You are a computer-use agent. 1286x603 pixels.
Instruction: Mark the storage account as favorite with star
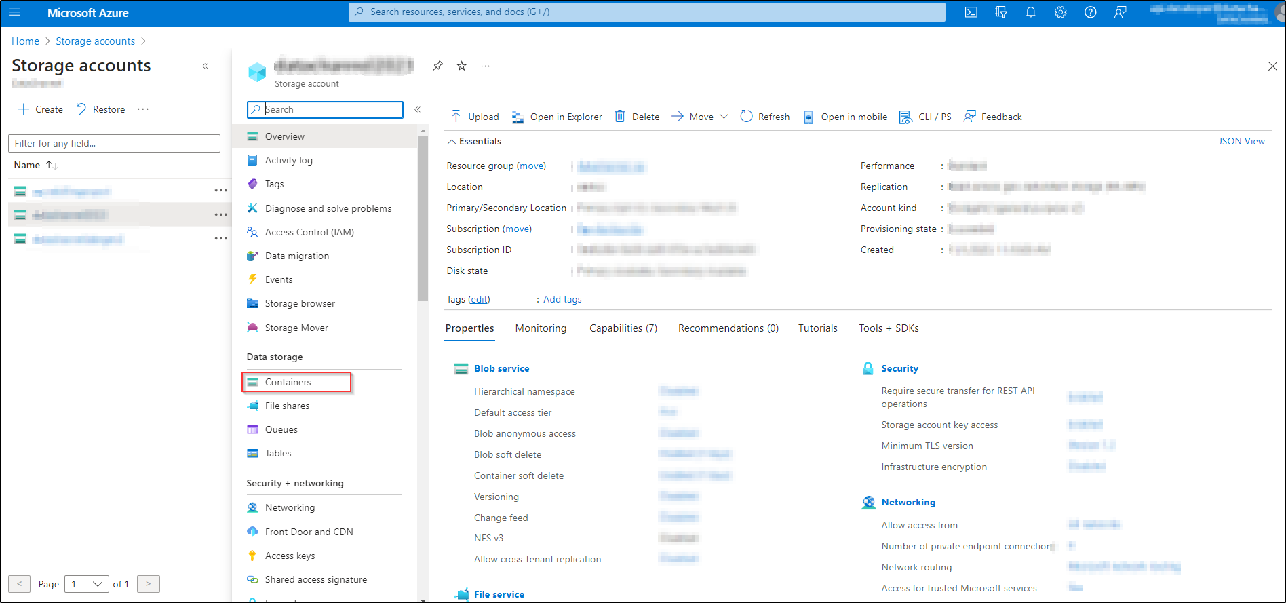pos(462,66)
